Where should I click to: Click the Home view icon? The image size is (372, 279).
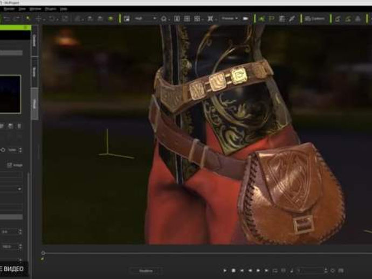[x=164, y=18]
